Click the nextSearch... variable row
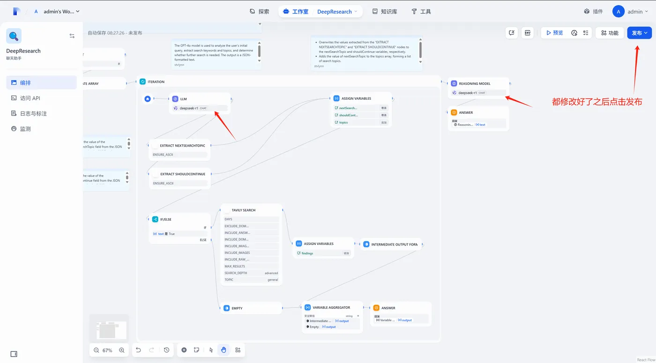This screenshot has width=656, height=363. point(361,108)
